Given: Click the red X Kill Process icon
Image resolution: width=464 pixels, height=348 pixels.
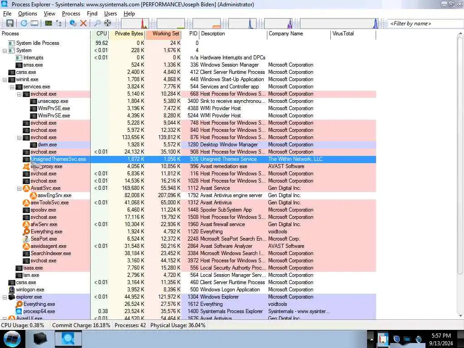Looking at the screenshot, I should pyautogui.click(x=83, y=23).
